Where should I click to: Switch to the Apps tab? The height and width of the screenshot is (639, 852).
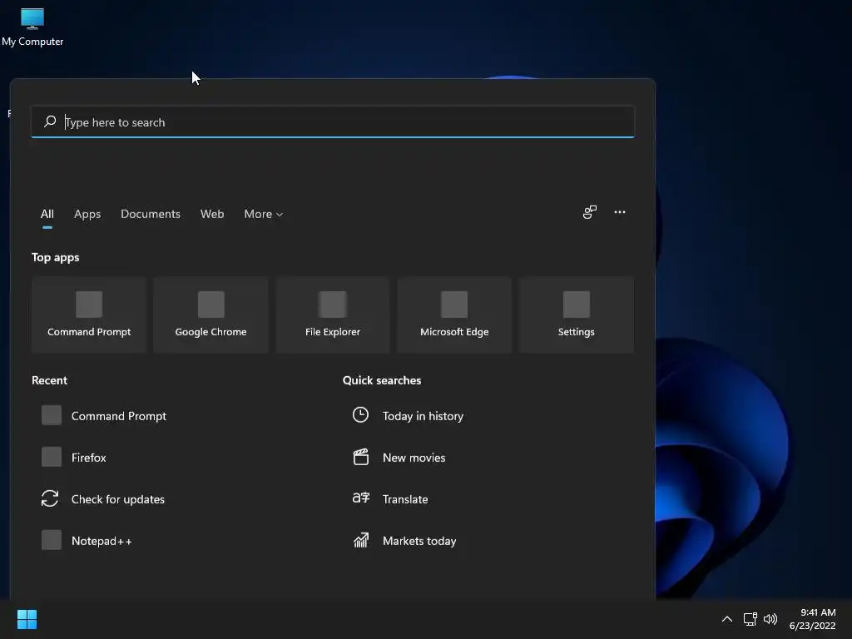coord(87,214)
